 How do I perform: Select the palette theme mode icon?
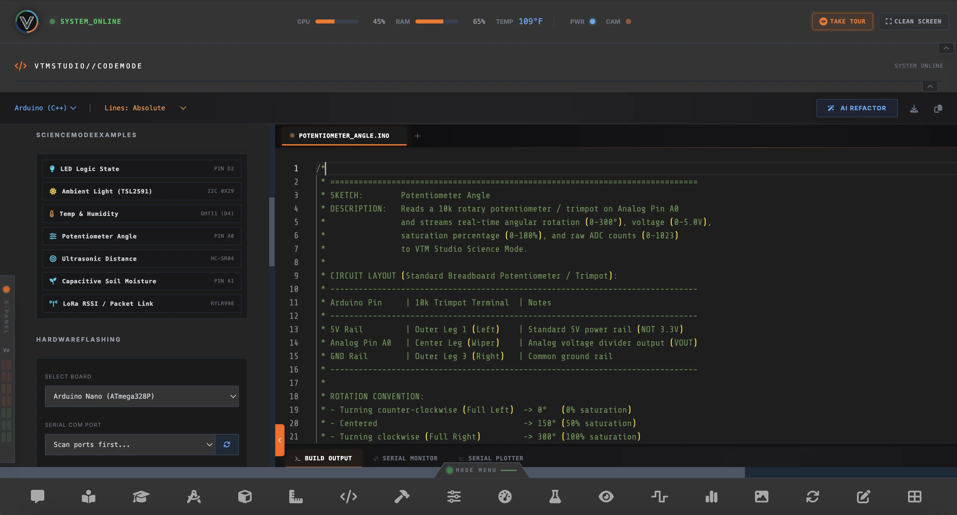point(505,497)
